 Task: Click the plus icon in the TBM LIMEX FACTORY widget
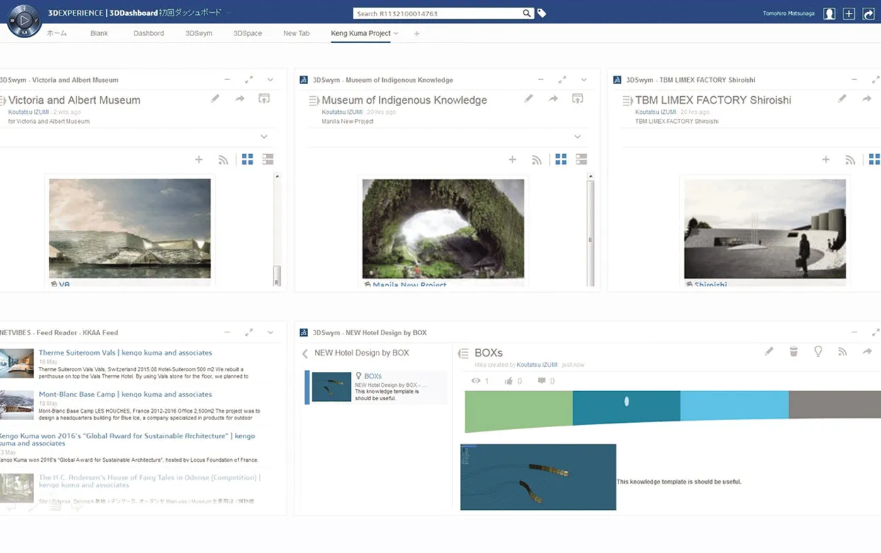click(x=826, y=159)
